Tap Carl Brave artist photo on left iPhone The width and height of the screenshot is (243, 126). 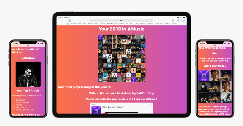(x=28, y=74)
